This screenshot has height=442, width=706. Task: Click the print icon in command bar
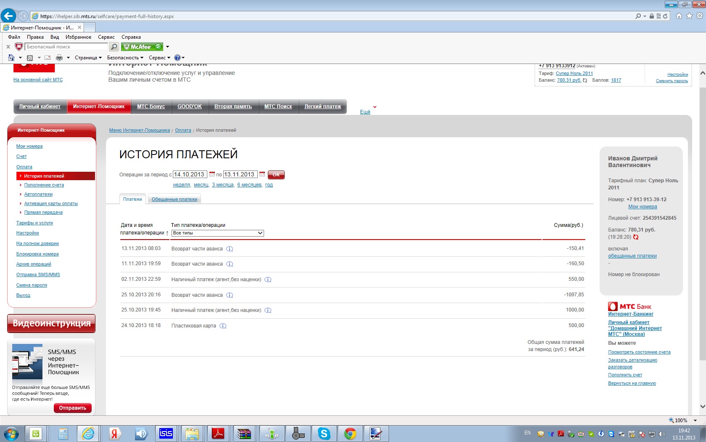click(59, 58)
